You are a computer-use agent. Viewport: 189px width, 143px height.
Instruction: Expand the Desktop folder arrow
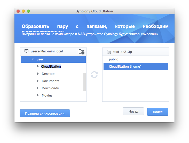click(x=38, y=74)
